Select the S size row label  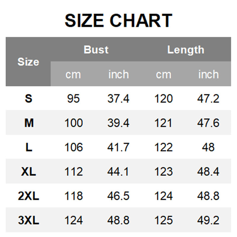[x=28, y=99]
